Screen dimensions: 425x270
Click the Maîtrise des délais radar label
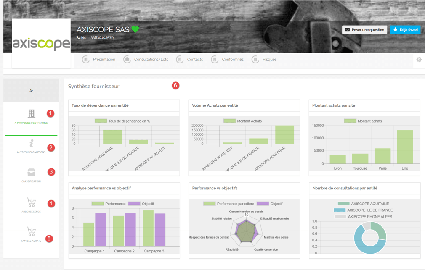coord(276,237)
